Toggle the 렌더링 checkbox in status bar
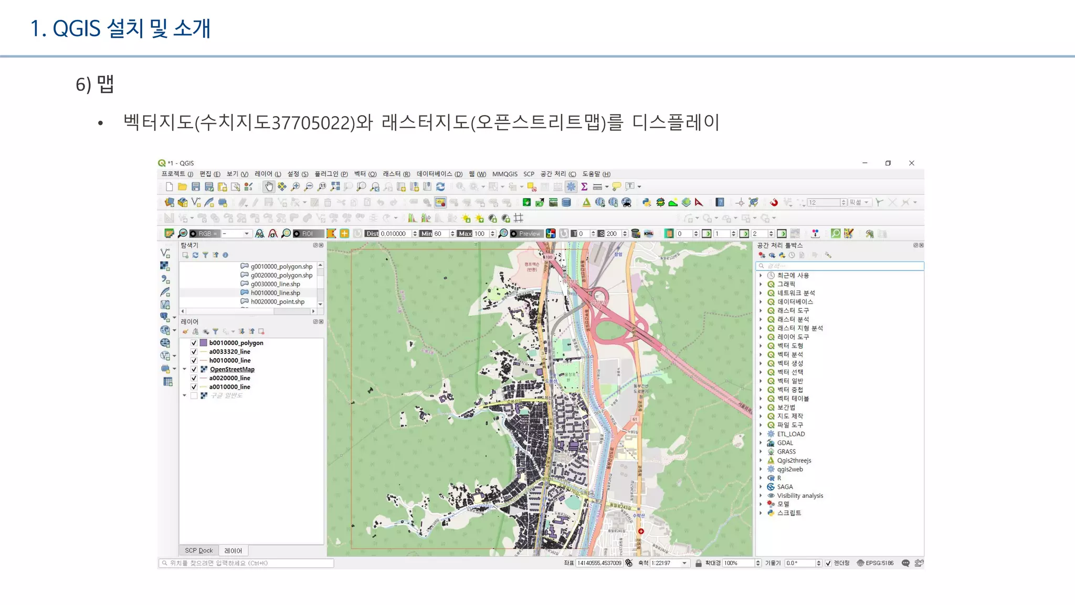The width and height of the screenshot is (1075, 605). [828, 563]
